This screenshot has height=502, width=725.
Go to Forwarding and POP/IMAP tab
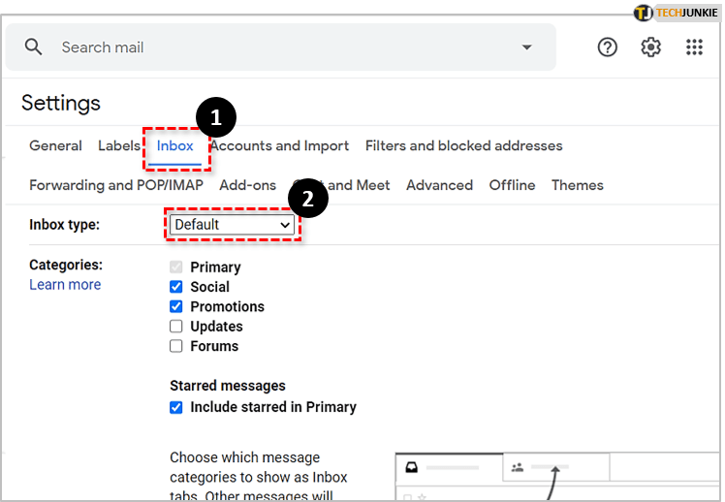[x=116, y=185]
